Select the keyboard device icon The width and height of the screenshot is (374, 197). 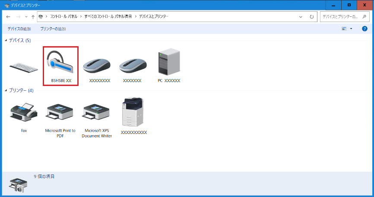click(x=24, y=68)
